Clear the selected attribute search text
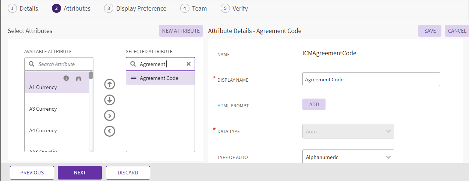The width and height of the screenshot is (469, 181). [x=188, y=64]
